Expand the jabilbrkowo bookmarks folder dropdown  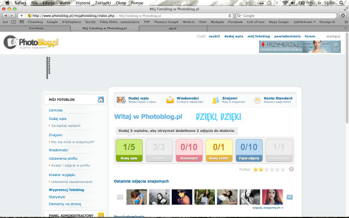[x=304, y=22]
